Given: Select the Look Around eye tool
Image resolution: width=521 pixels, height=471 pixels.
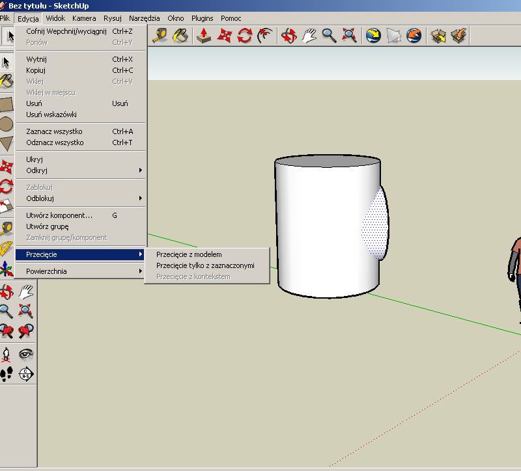Looking at the screenshot, I should [26, 355].
